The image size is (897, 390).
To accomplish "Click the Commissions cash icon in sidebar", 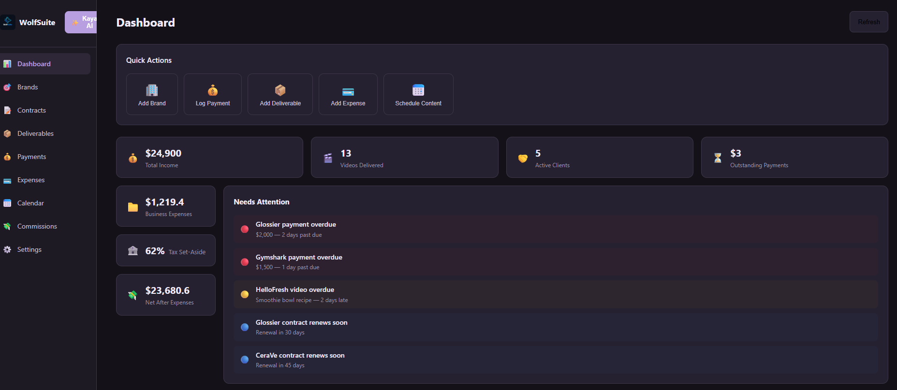I will pos(7,226).
